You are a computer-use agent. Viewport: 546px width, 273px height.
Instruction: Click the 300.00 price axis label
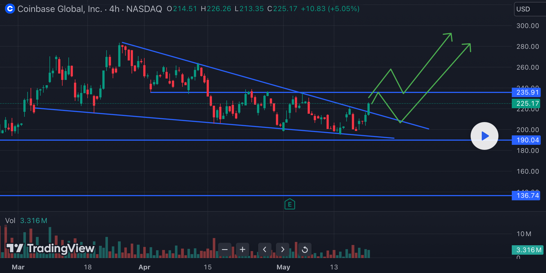(528, 26)
